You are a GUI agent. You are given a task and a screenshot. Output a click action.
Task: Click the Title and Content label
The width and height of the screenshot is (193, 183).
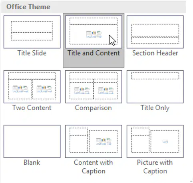94,53
